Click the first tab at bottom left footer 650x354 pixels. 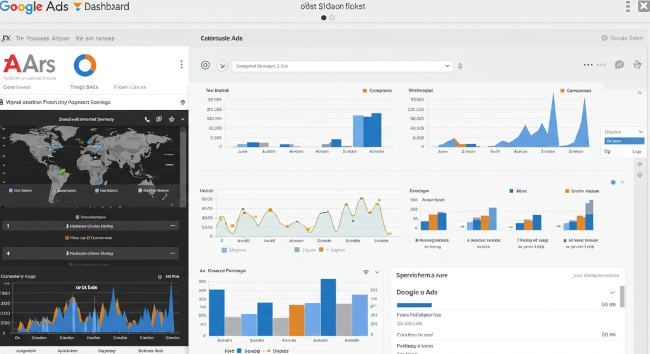point(25,350)
